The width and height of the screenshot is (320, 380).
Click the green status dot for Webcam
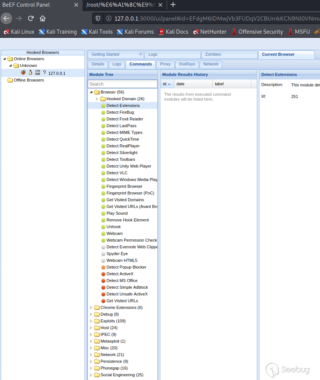[x=103, y=233]
